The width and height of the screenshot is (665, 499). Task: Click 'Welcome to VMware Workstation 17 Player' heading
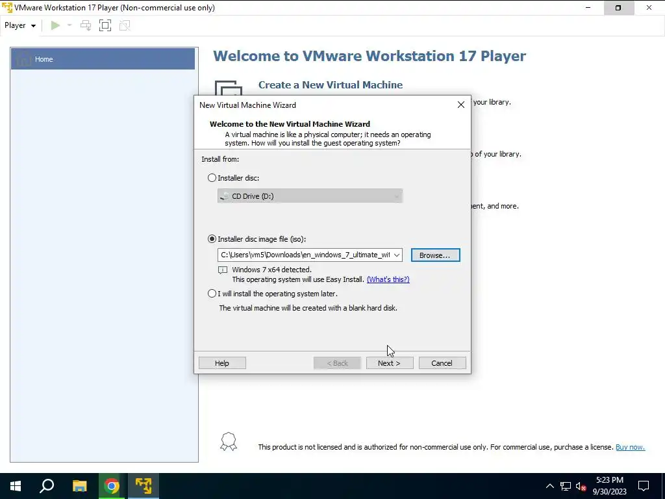pyautogui.click(x=370, y=56)
